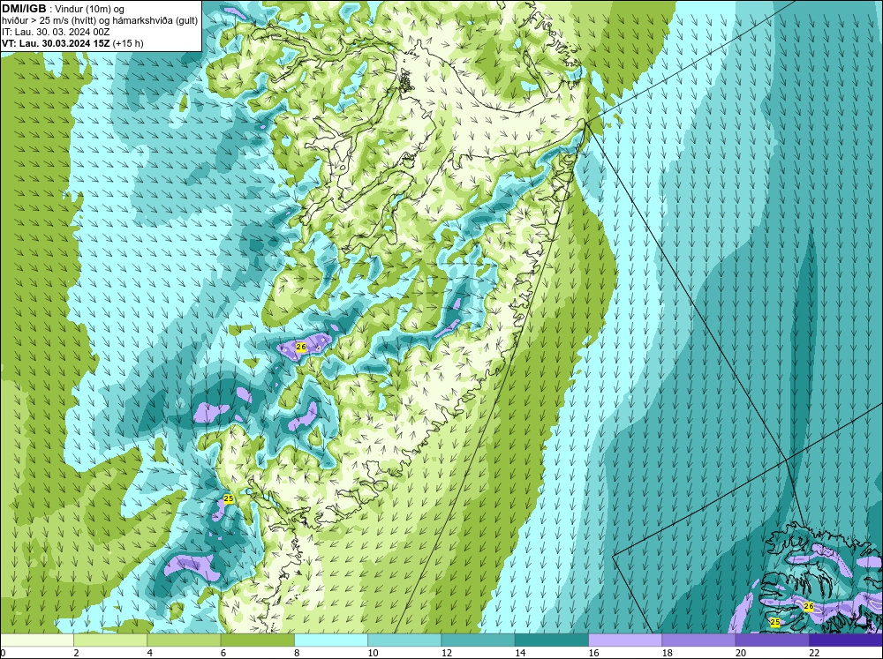Choose the 14–16 m/s dark teal legend swatch
Screen dimensions: 883x659
[x=552, y=640]
